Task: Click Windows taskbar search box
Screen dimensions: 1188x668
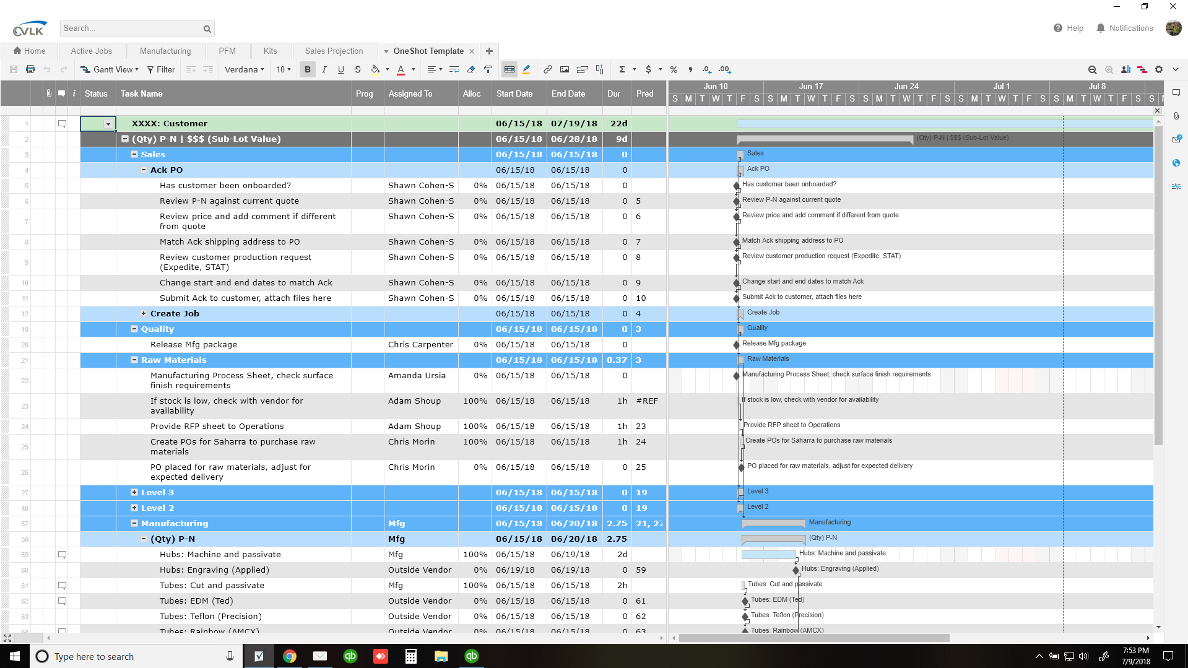Action: click(x=136, y=656)
